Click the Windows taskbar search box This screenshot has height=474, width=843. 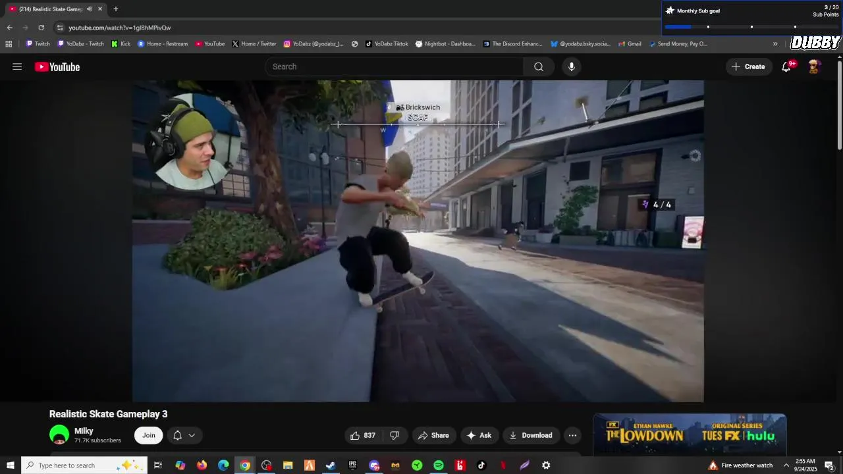click(x=84, y=465)
